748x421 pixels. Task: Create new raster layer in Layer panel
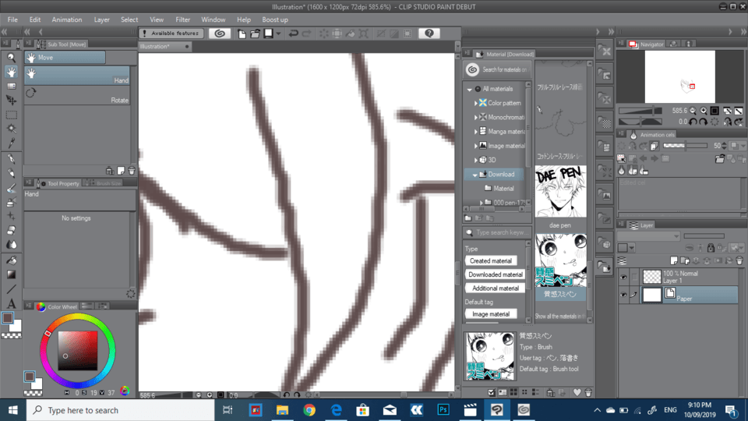pyautogui.click(x=673, y=260)
